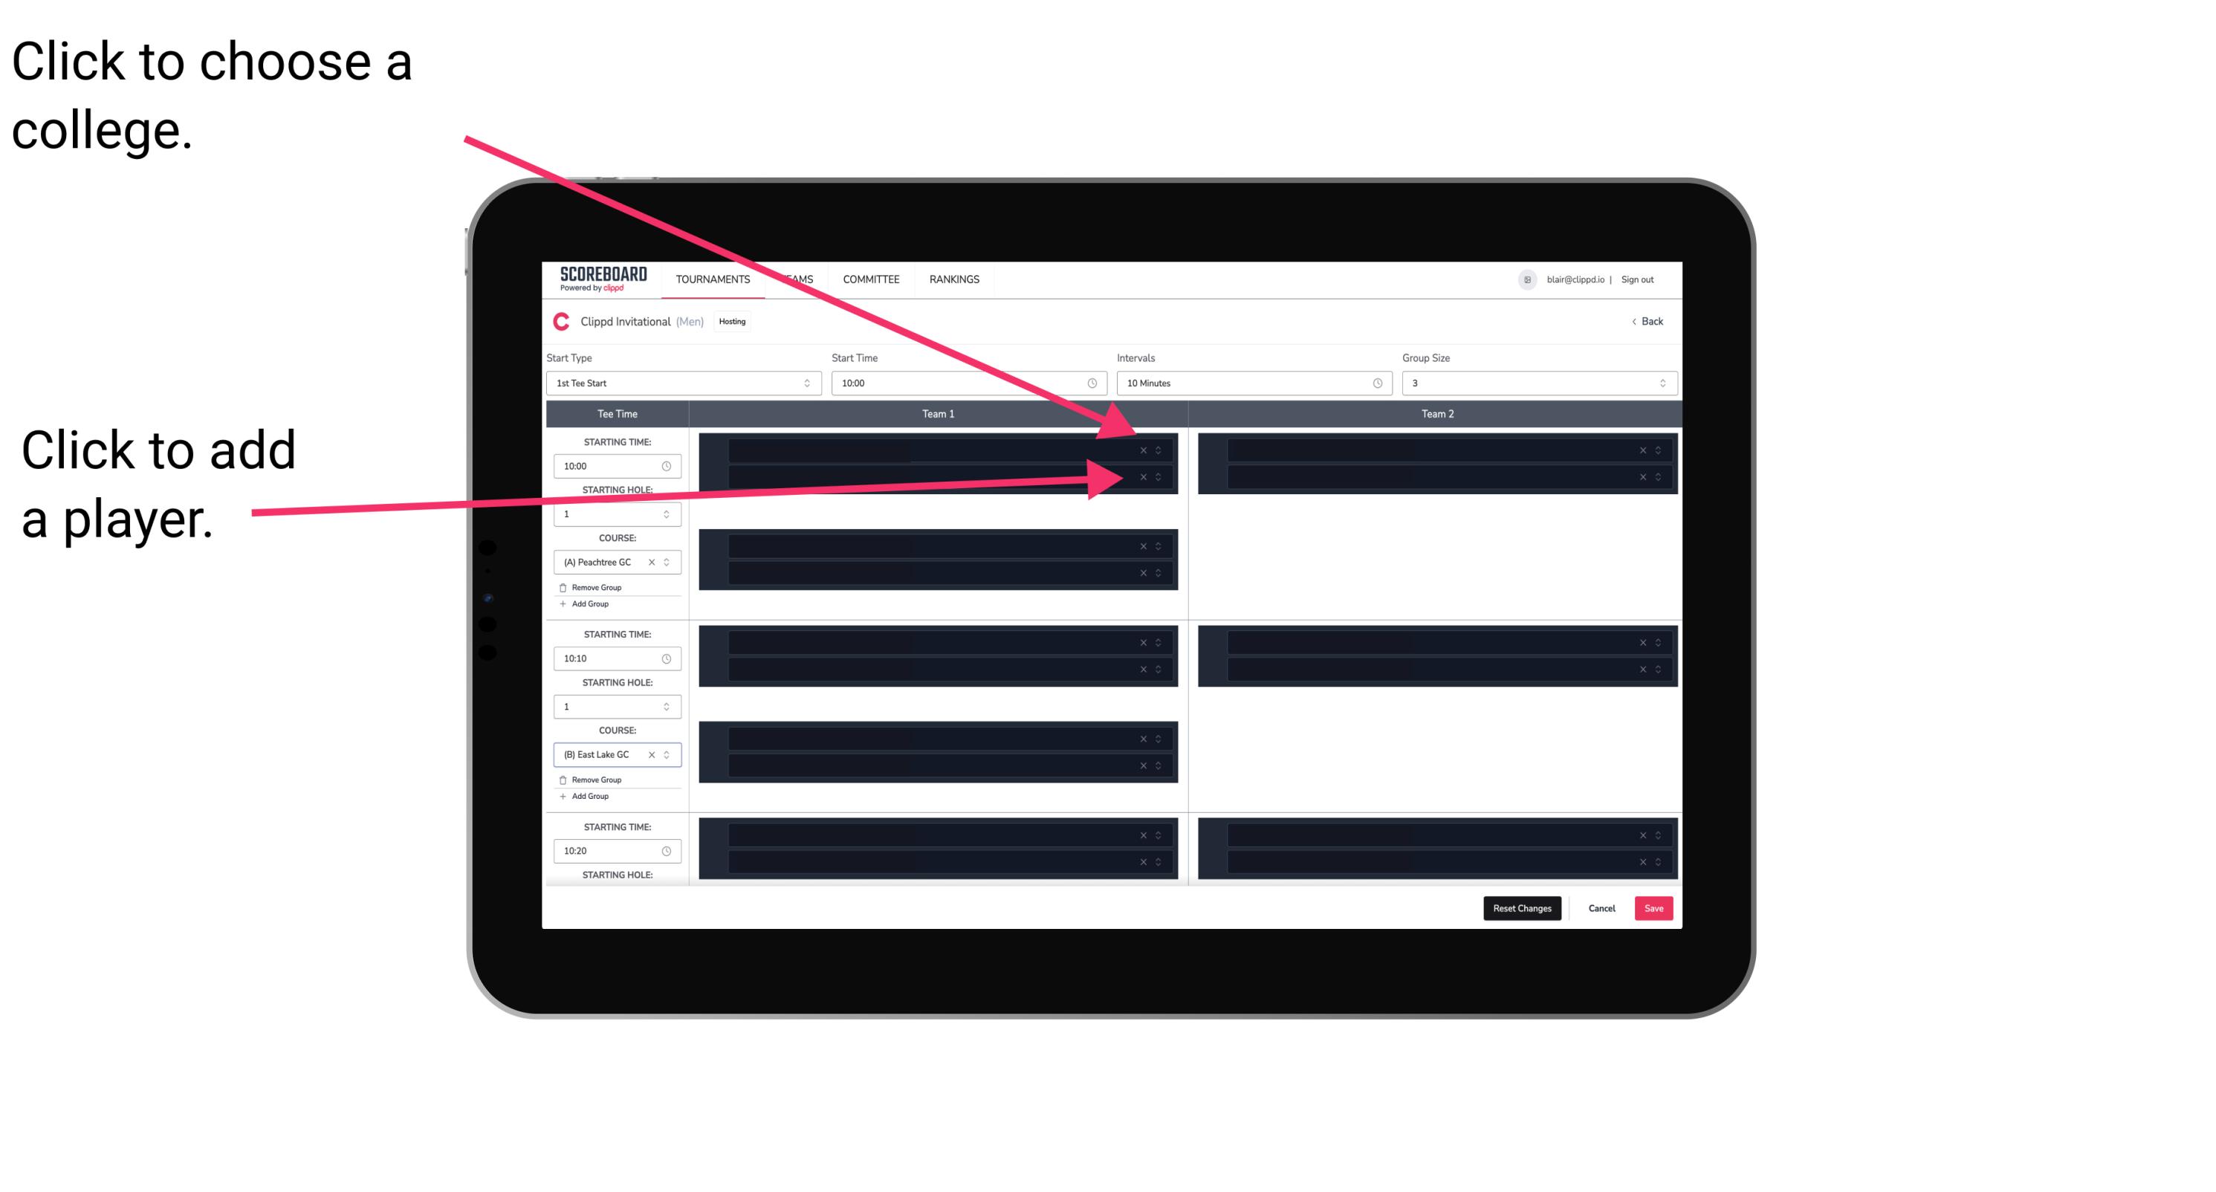Click Remove Group for first tee time
2216x1192 pixels.
pos(595,587)
